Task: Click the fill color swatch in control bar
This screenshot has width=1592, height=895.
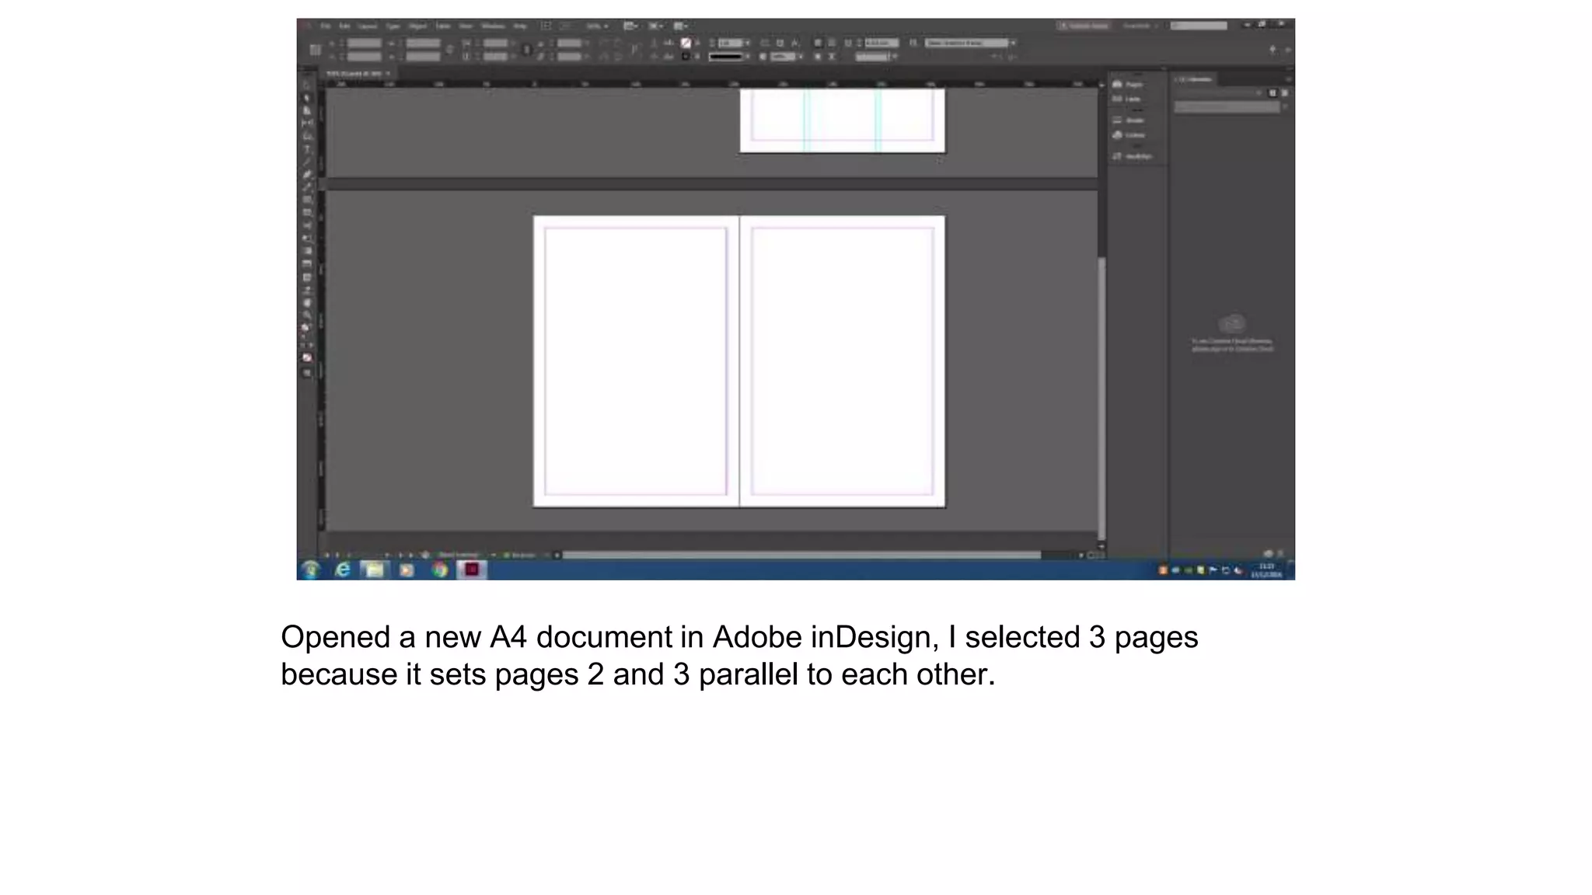Action: [x=686, y=44]
